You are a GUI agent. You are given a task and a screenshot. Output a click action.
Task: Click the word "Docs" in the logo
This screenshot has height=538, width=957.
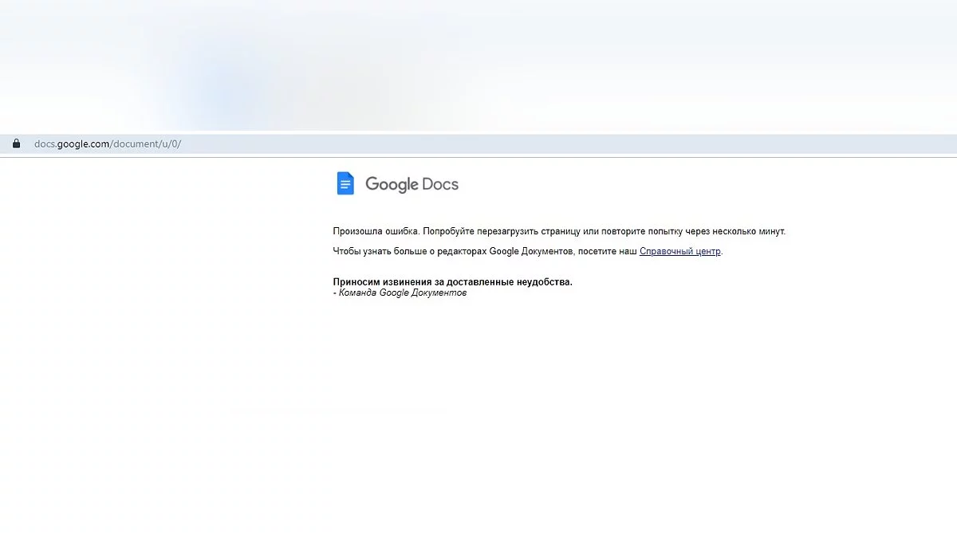pos(440,184)
